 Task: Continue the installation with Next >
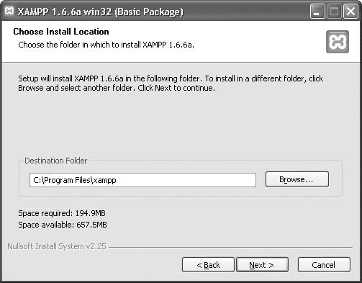click(262, 265)
